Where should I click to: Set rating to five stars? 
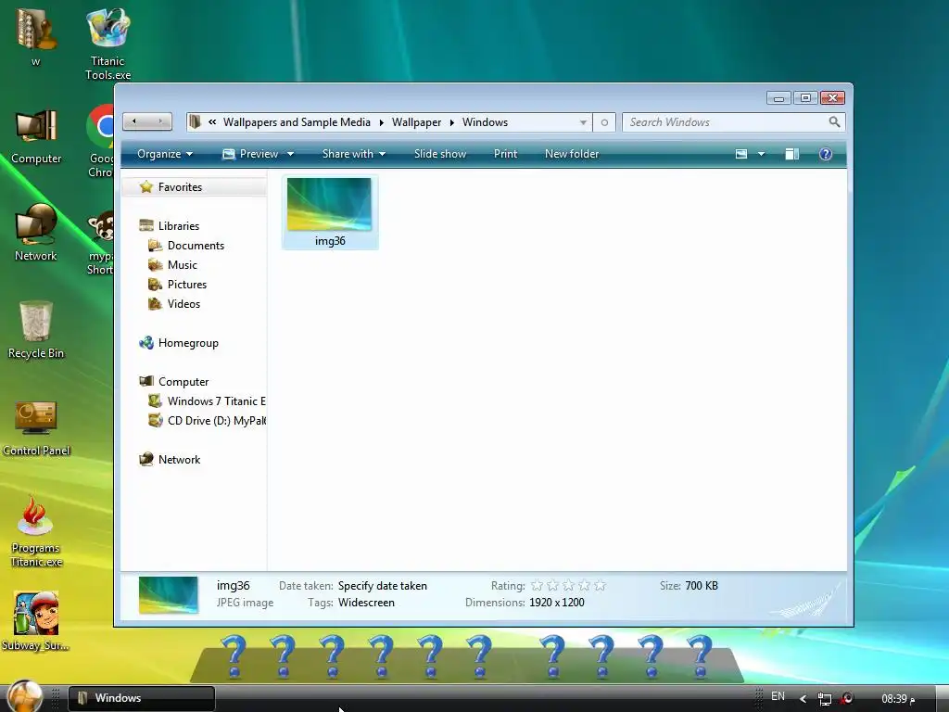coord(600,586)
